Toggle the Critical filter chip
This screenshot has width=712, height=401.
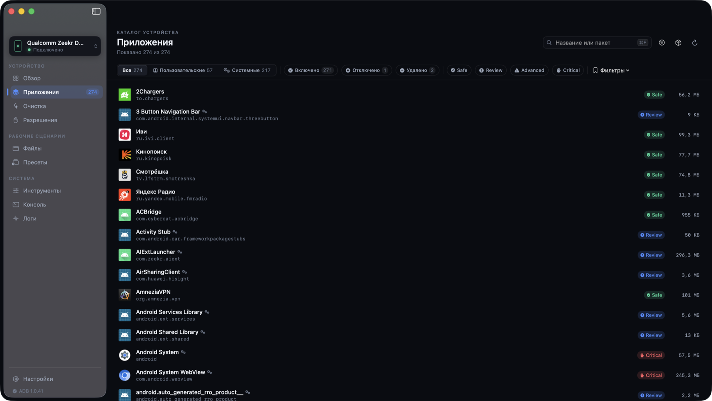tap(568, 70)
